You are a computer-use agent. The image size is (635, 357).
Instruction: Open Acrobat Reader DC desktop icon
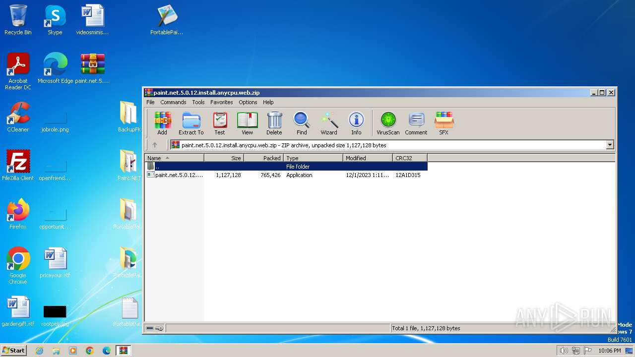18,71
